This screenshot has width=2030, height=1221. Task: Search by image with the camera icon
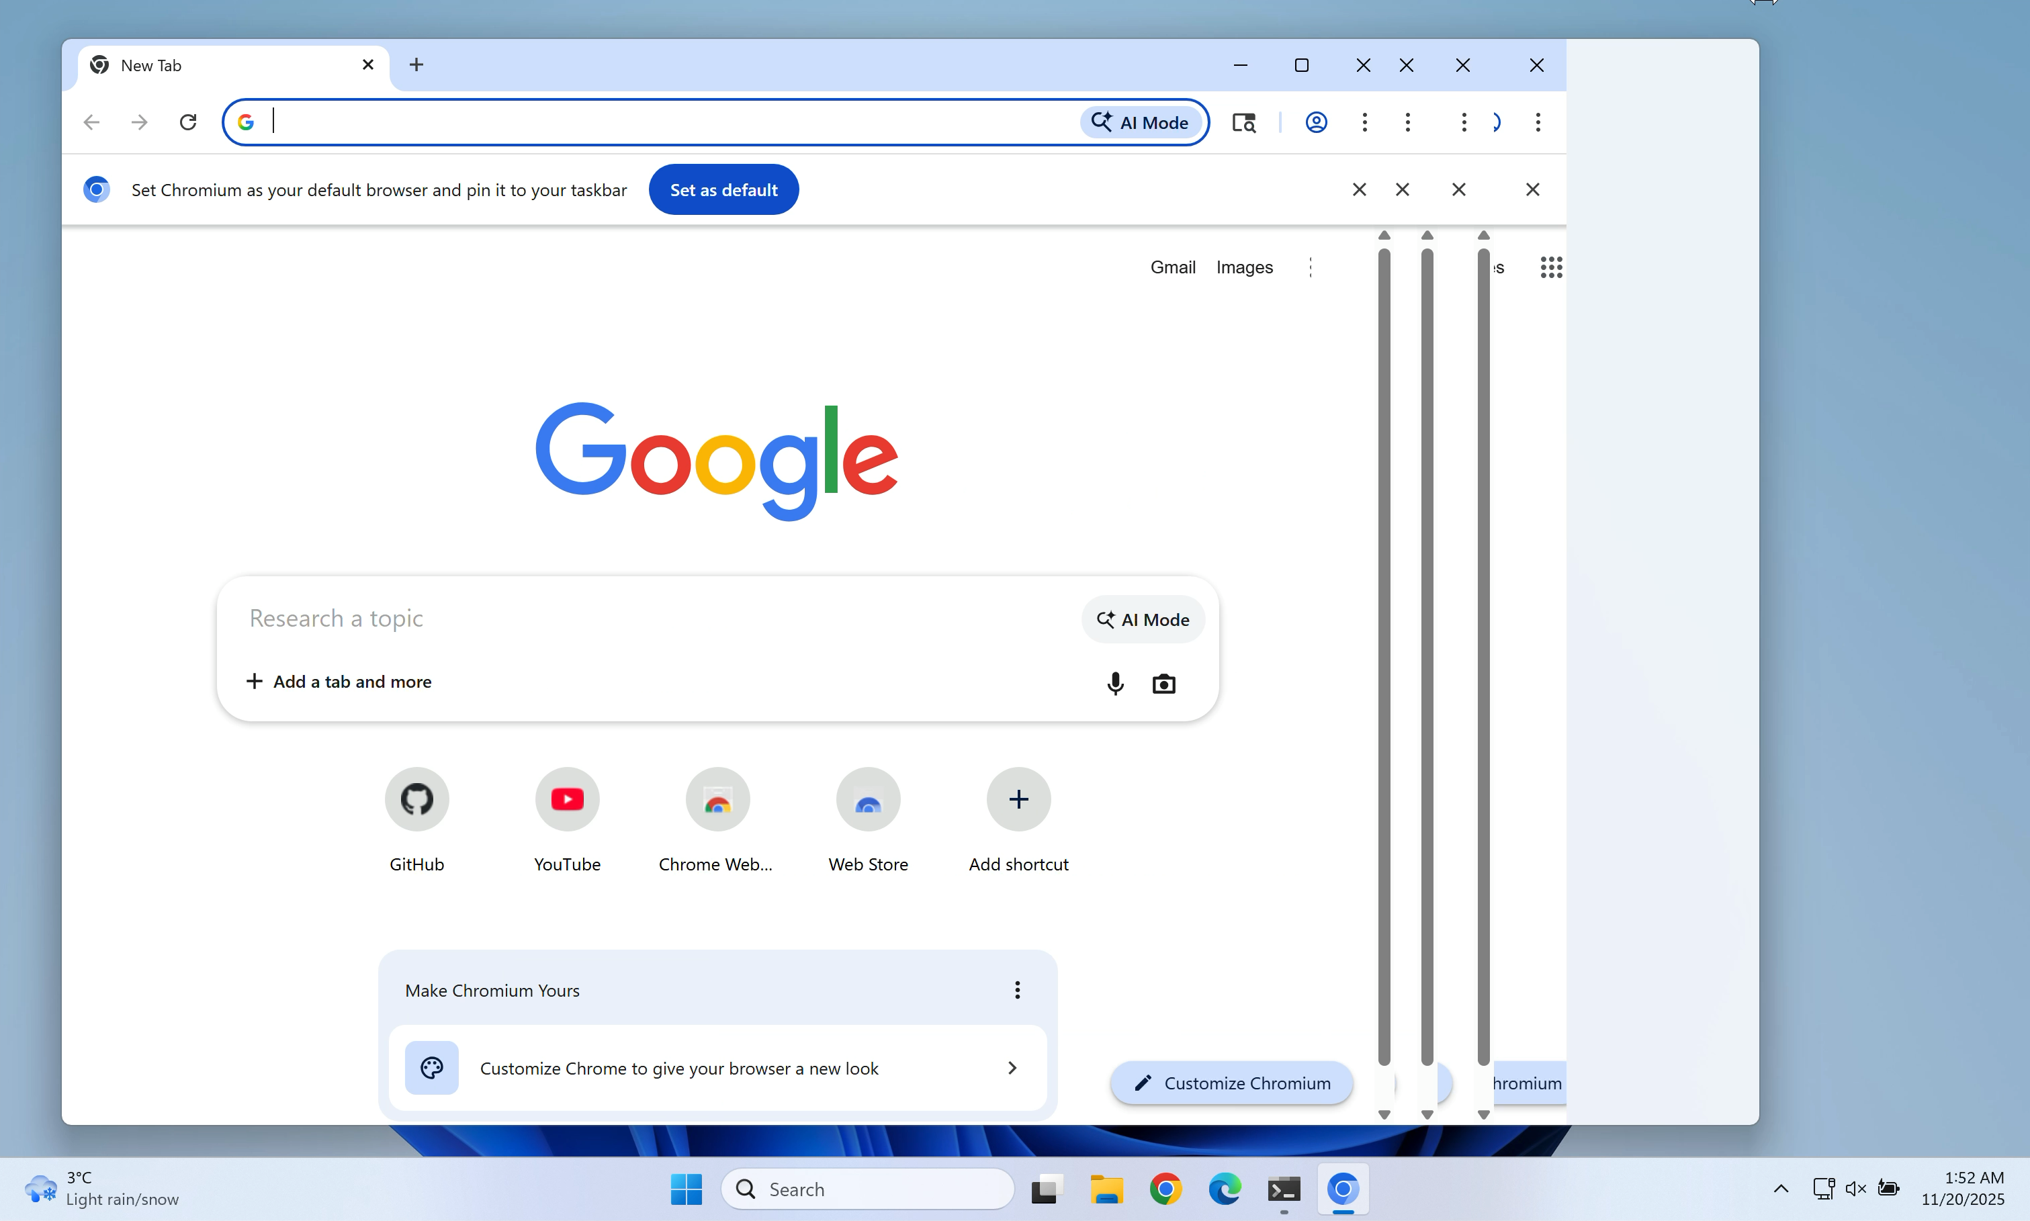coord(1165,683)
